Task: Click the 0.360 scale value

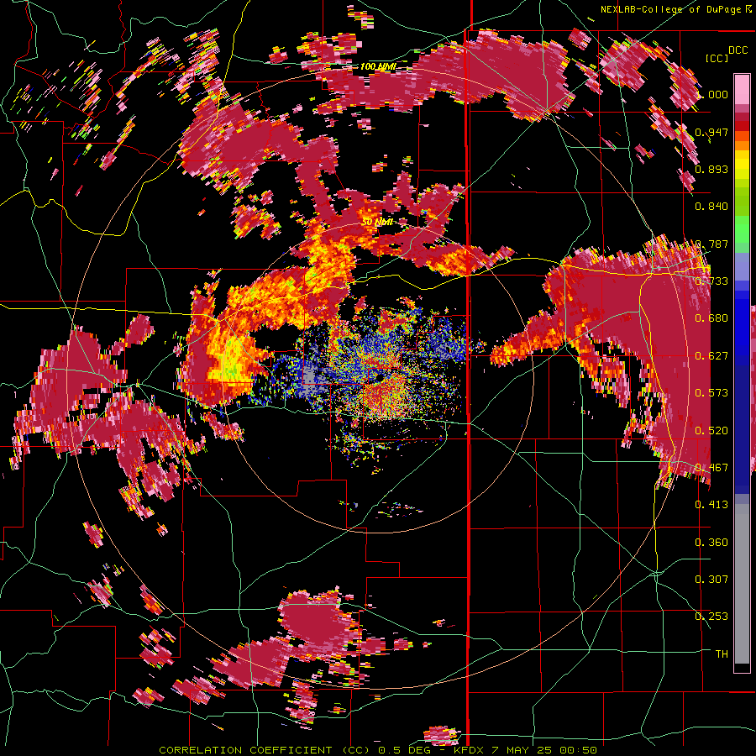Action: pos(711,543)
